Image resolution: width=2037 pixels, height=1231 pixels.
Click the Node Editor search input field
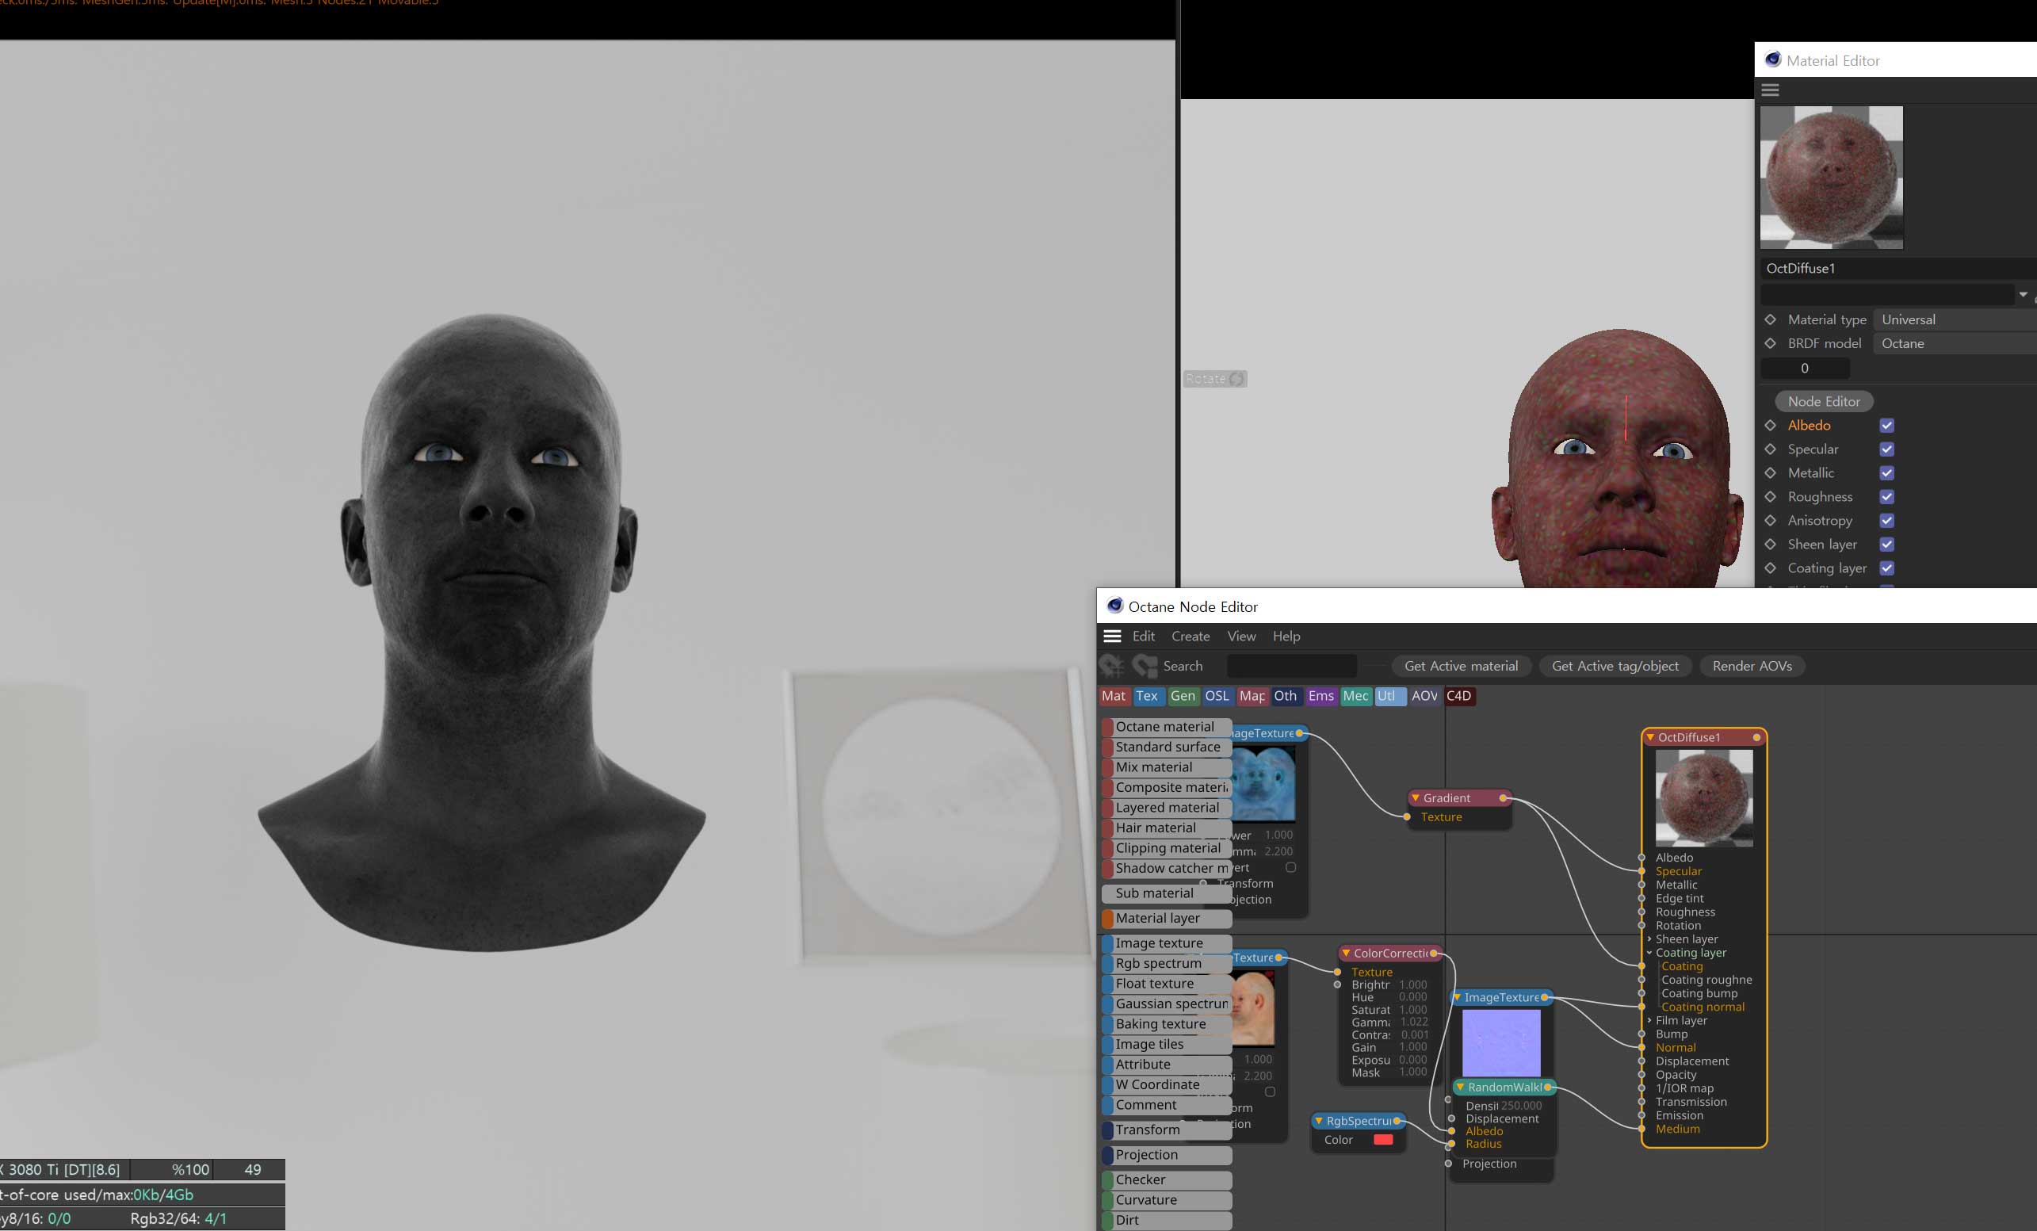(1291, 666)
